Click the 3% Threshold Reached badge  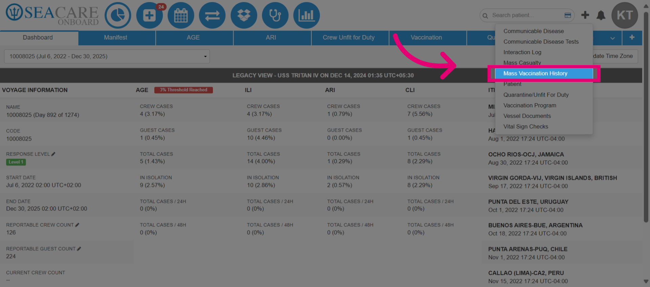click(183, 90)
